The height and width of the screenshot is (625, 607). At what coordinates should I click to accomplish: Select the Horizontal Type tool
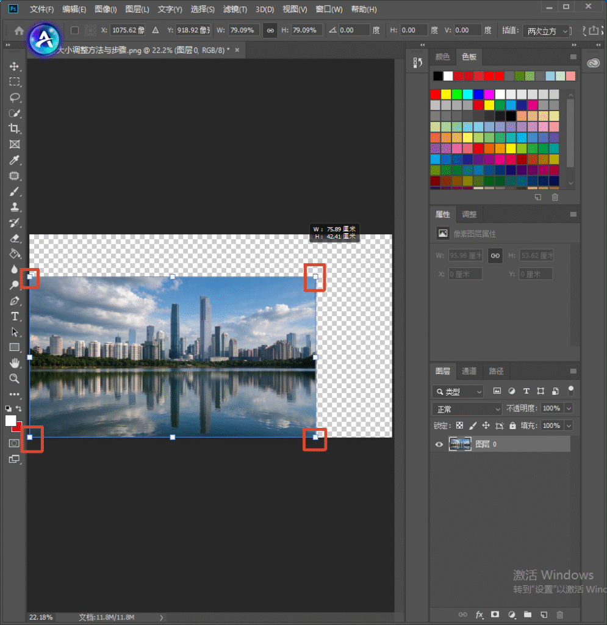tap(15, 316)
